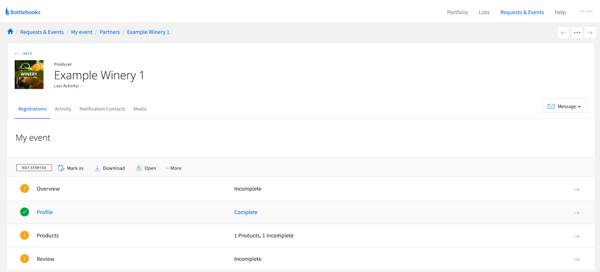Viewport: 600px width, 272px height.
Task: Open Portfolio in top navigation
Action: (457, 12)
